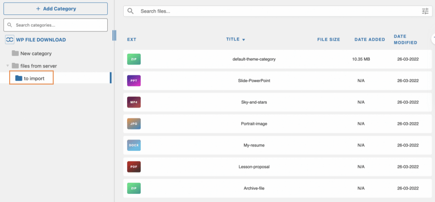This screenshot has width=435, height=202.
Task: Click the PDF file type icon
Action: [134, 167]
